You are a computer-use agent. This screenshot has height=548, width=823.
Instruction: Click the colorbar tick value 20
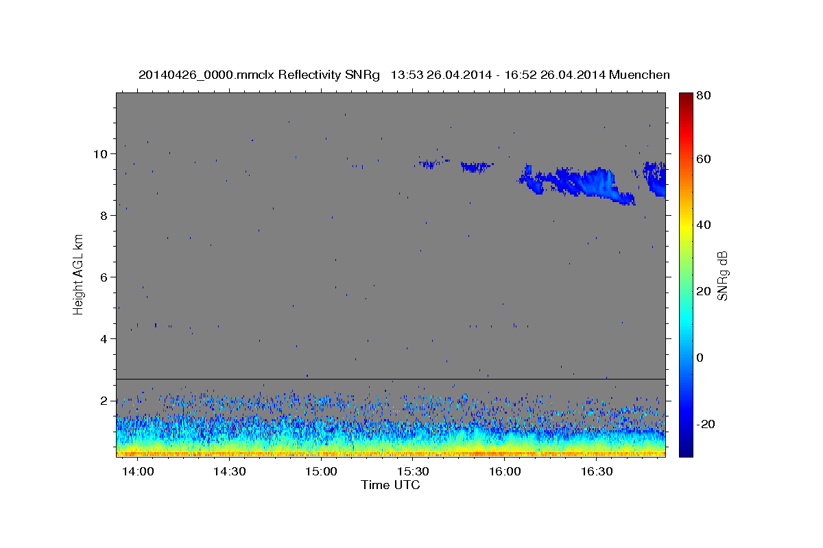point(703,291)
